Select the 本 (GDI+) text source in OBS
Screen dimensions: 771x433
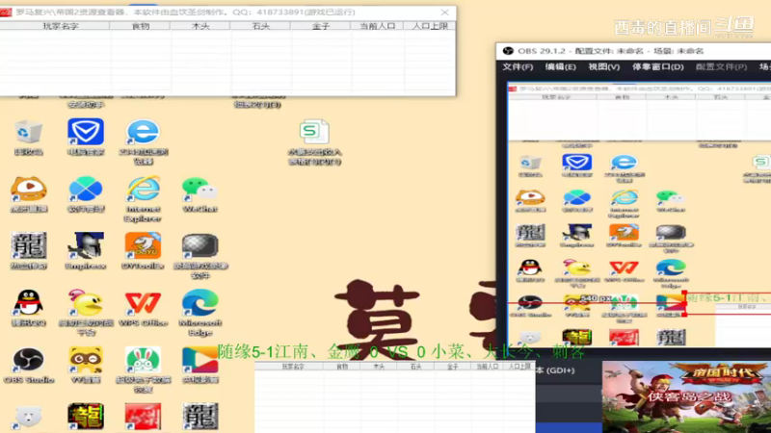coord(555,370)
